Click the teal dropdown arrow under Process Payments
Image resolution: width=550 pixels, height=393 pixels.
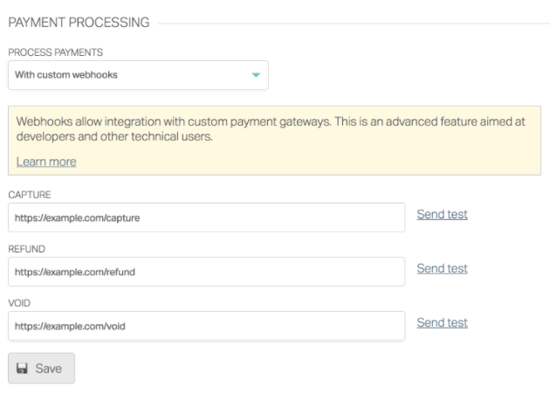pos(256,75)
